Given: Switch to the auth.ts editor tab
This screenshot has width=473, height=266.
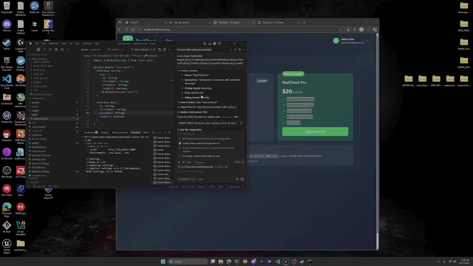Looking at the screenshot, I should 115,50.
